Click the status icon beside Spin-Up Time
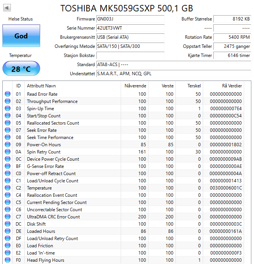The width and height of the screenshot is (254, 264). pos(8,109)
